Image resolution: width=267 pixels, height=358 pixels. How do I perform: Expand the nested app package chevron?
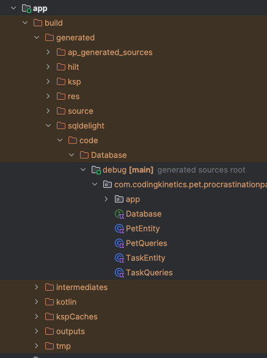click(x=106, y=199)
